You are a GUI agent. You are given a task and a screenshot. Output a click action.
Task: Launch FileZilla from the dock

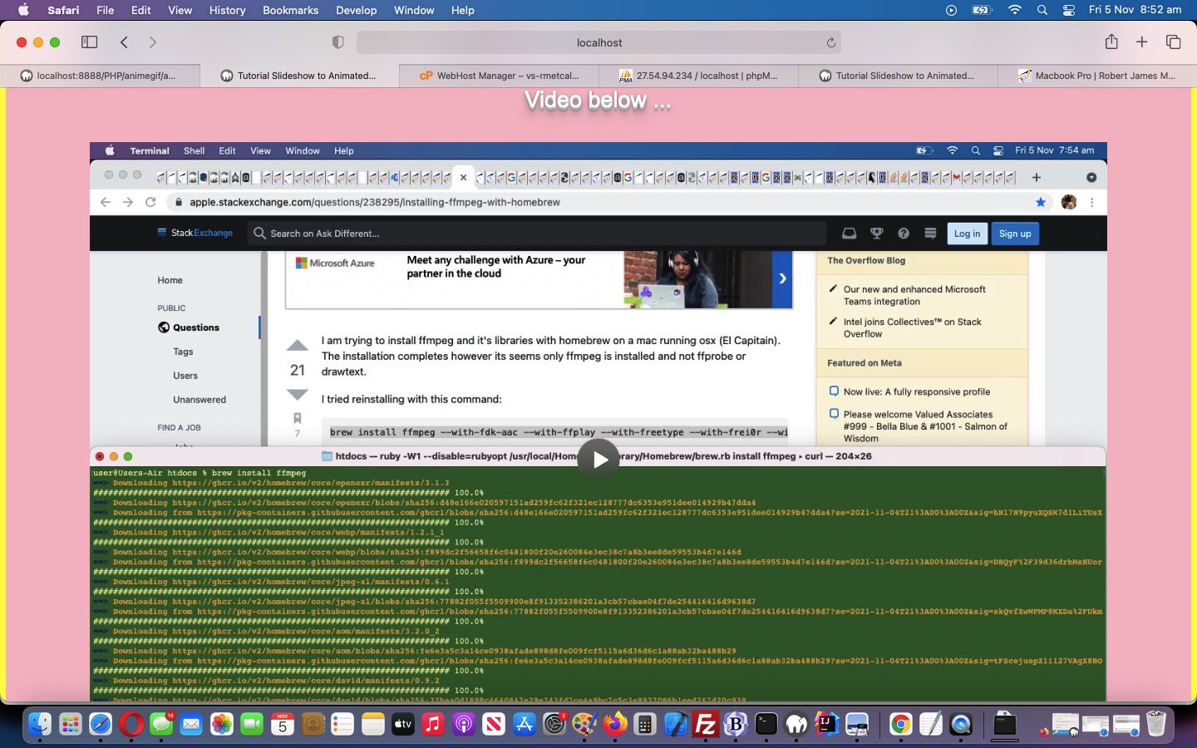tap(705, 725)
